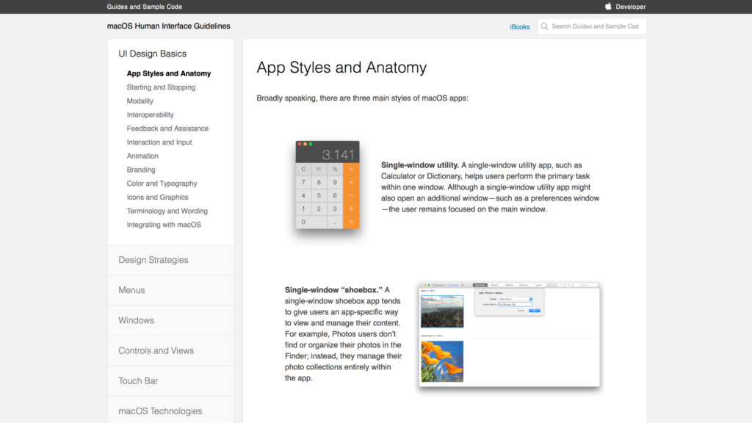Expand the Menus section
The image size is (752, 423).
point(170,290)
